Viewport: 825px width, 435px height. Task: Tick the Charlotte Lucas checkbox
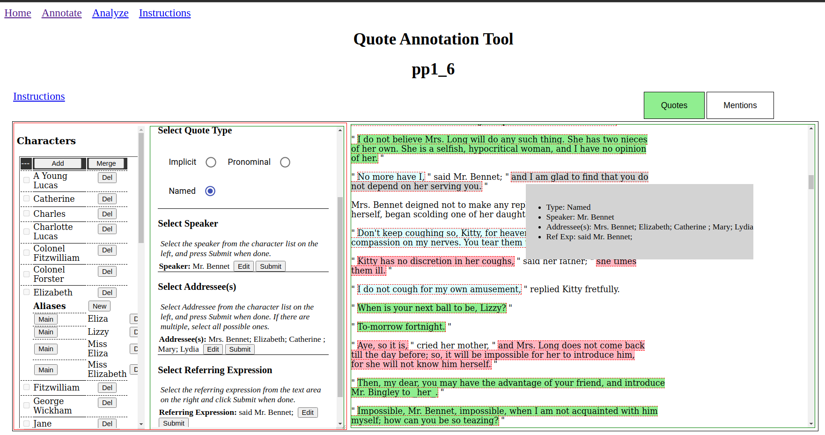tap(27, 231)
